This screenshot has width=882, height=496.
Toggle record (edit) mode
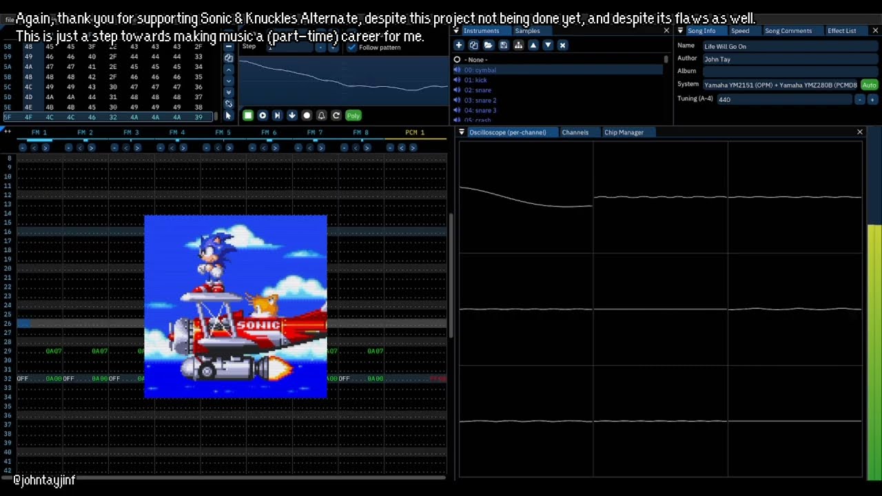pyautogui.click(x=307, y=116)
